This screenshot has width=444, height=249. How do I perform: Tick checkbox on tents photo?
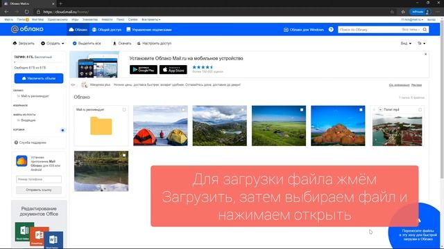click(183, 109)
